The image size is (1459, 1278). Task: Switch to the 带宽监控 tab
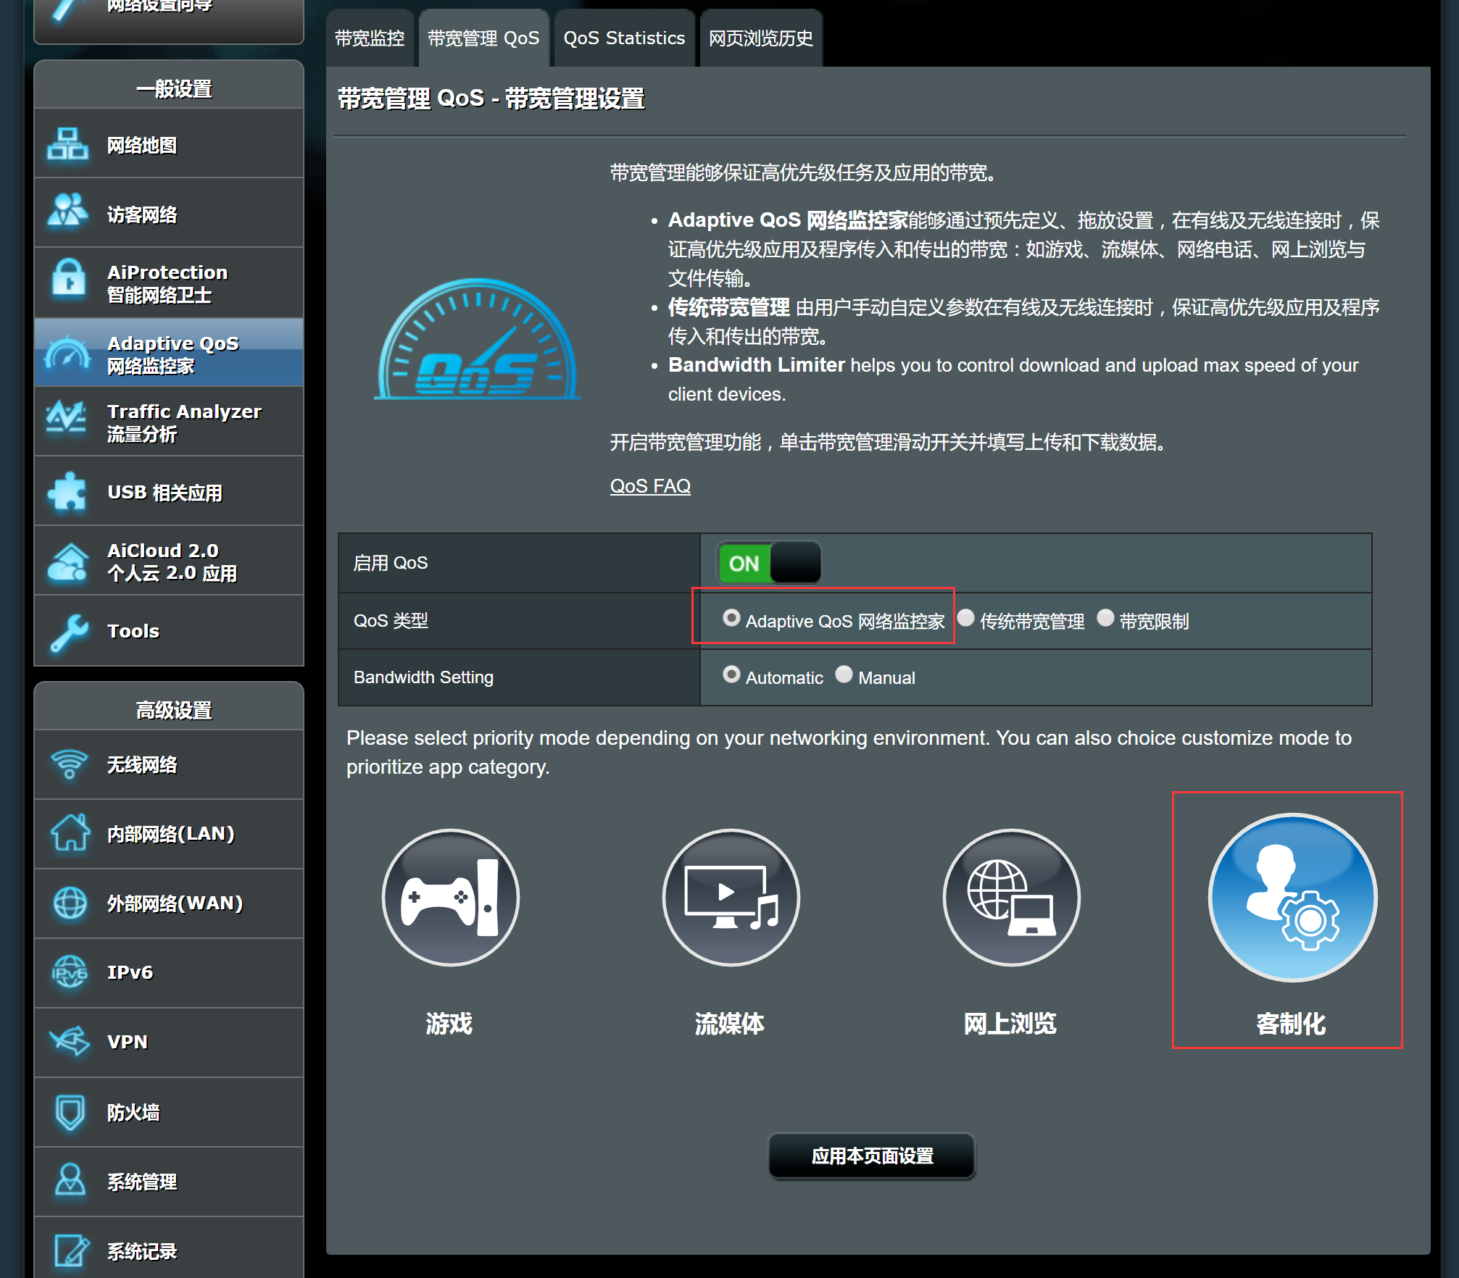click(x=370, y=38)
